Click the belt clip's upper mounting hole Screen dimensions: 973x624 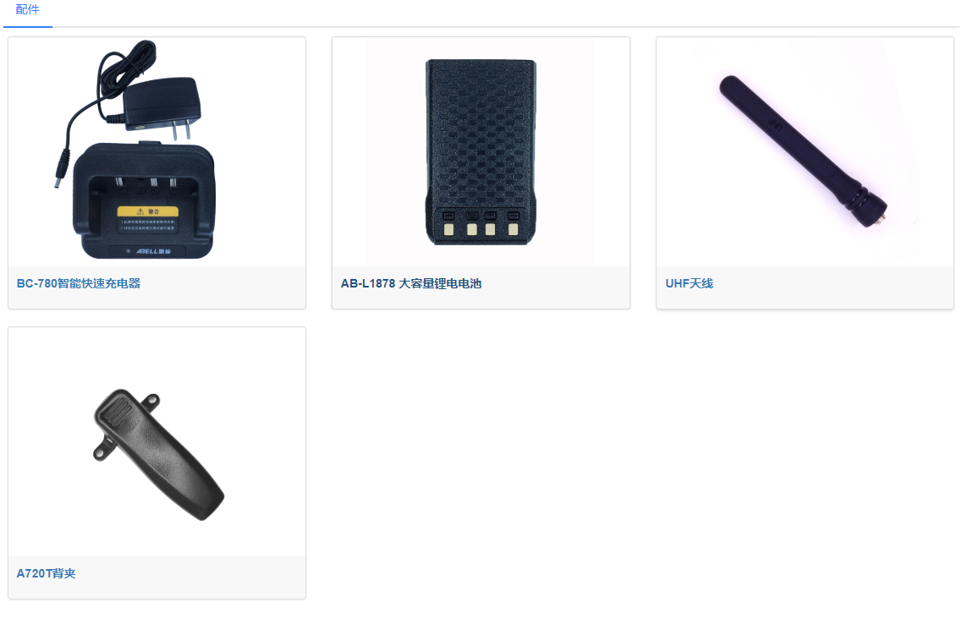pos(151,401)
